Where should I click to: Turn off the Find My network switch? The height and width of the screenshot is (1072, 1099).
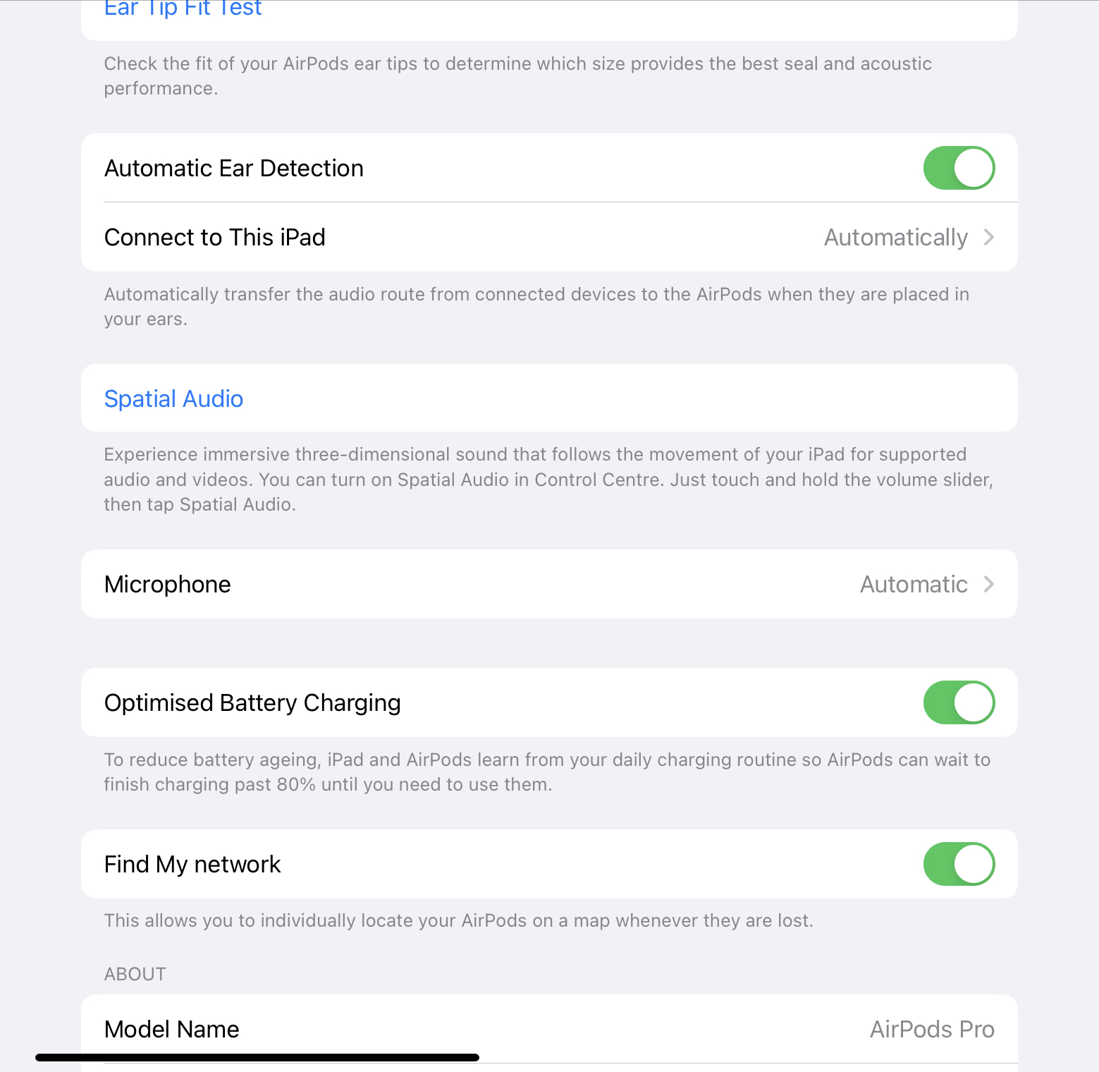coord(958,864)
